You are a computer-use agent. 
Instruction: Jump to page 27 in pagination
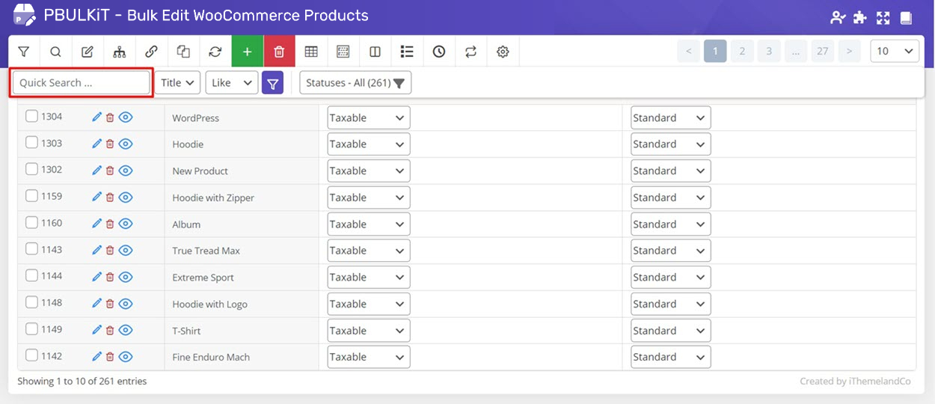pos(822,51)
